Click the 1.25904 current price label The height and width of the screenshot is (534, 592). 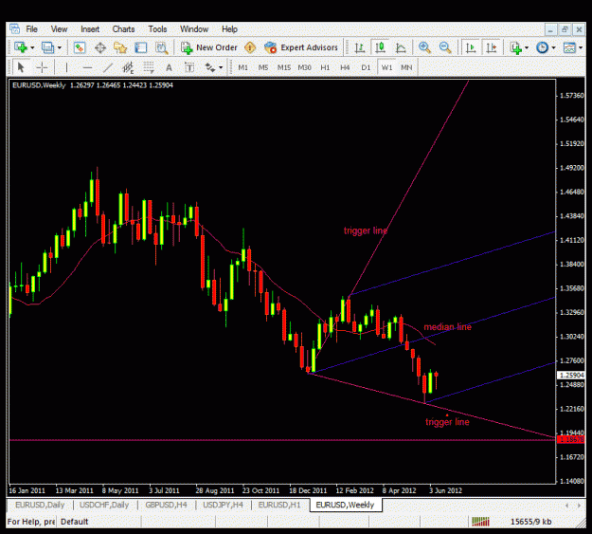571,376
